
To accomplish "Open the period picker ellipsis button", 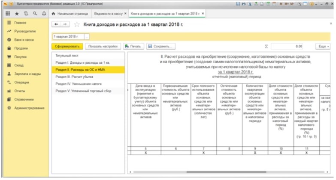I will point(87,37).
